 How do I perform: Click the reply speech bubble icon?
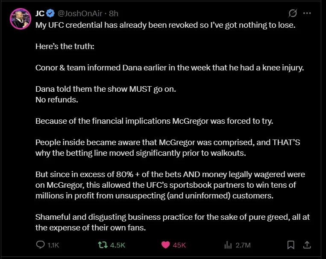40,244
